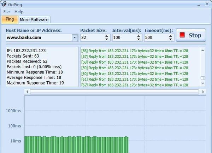Select the Ping tab
Screen dimensions: 212x153
pos(10,19)
